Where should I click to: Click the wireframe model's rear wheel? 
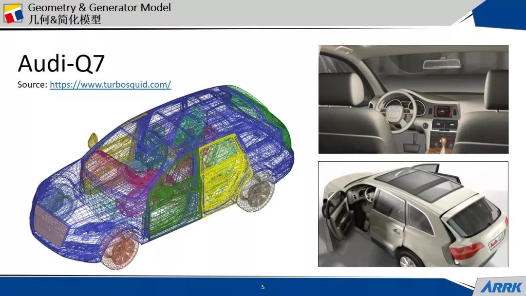pos(257,193)
